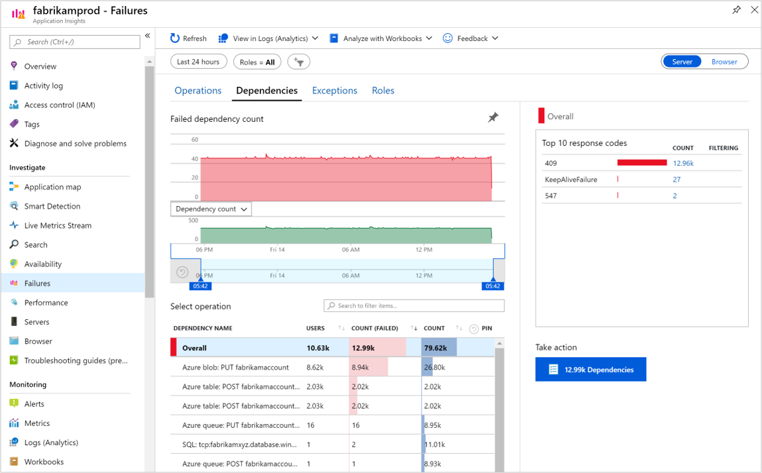Open Live Metrics Stream in the sidebar
Image resolution: width=762 pixels, height=473 pixels.
(x=58, y=225)
